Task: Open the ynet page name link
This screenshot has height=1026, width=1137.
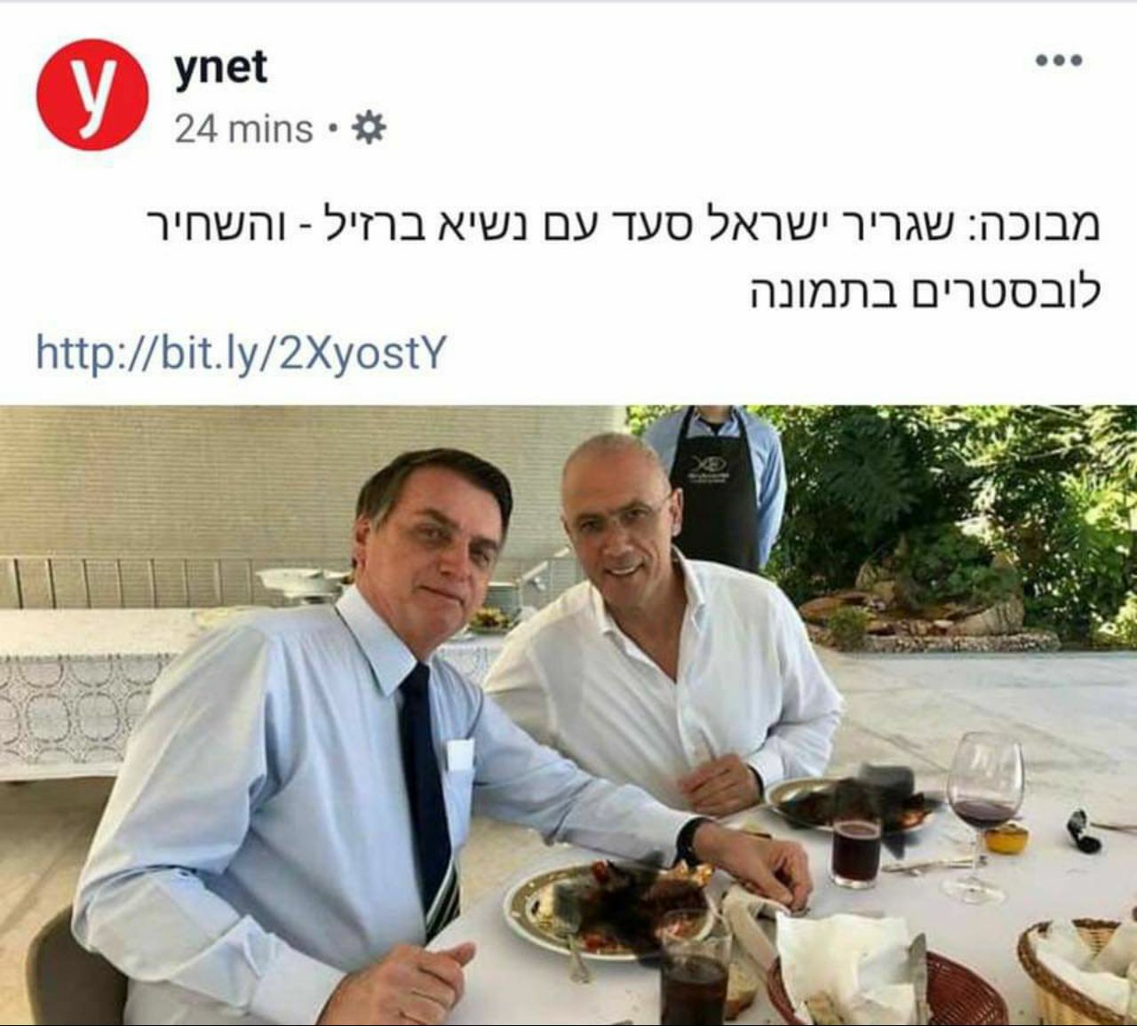Action: pyautogui.click(x=221, y=68)
